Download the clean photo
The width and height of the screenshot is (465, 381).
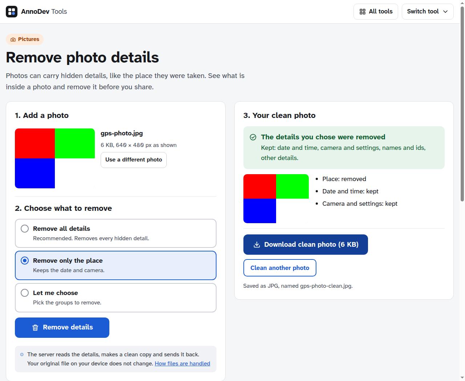tap(306, 245)
